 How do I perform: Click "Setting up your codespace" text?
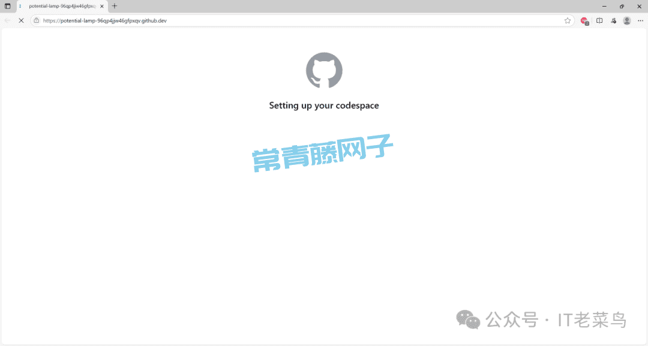[x=324, y=106]
